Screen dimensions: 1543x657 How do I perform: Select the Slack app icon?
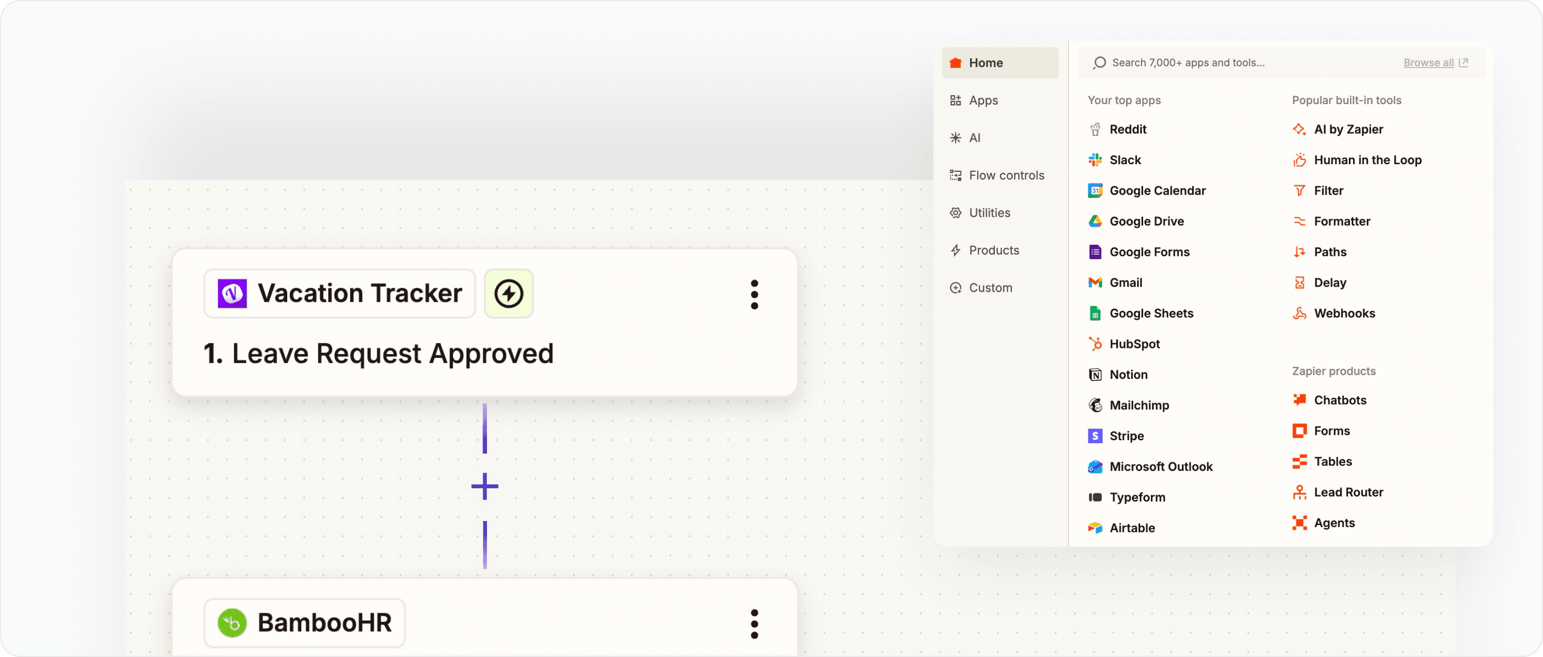tap(1095, 160)
